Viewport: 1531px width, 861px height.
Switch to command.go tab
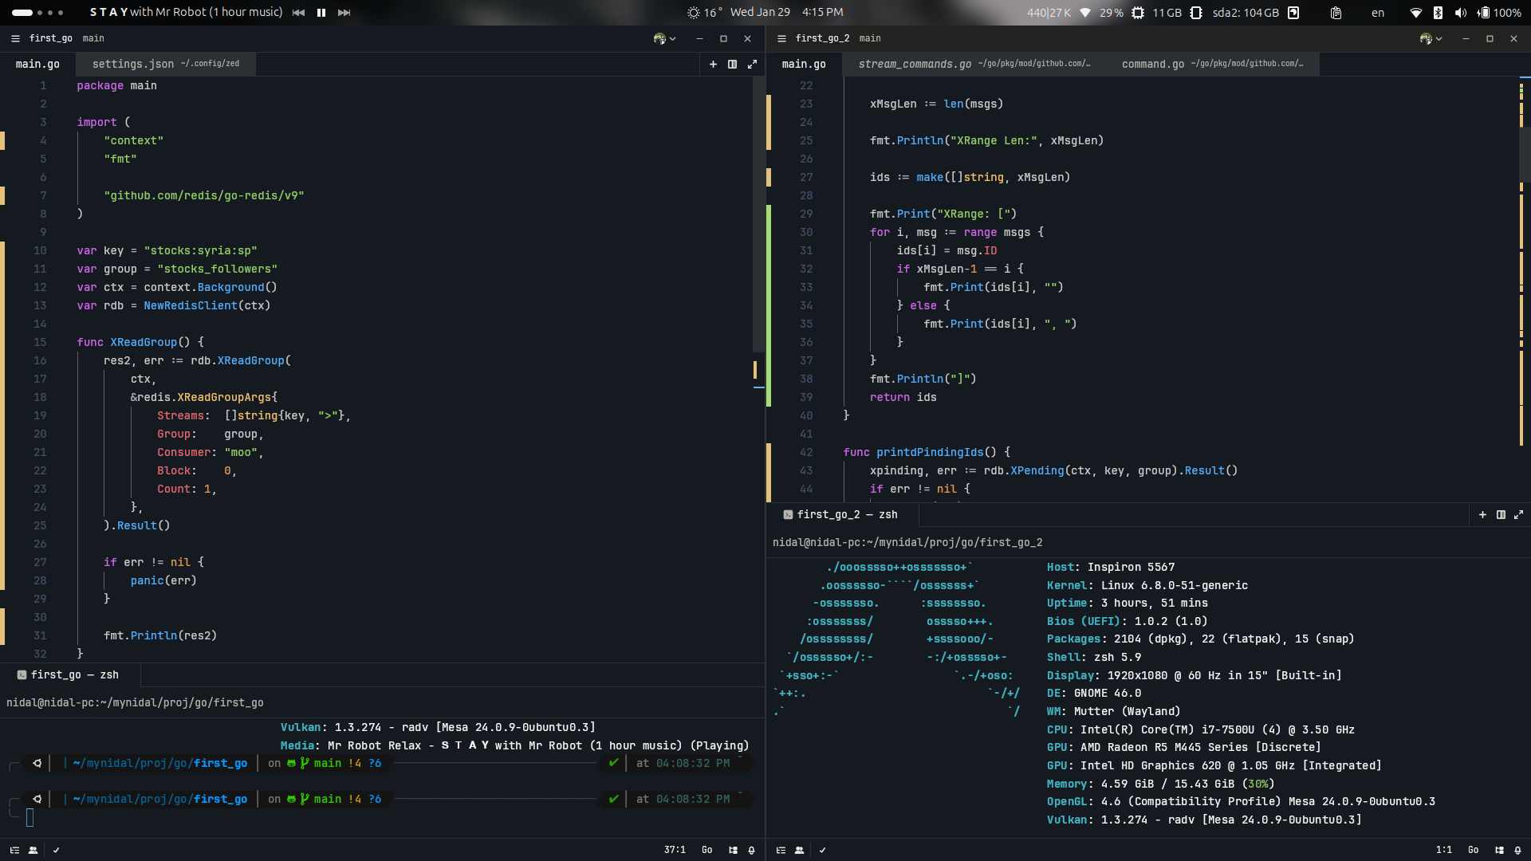[x=1212, y=65]
